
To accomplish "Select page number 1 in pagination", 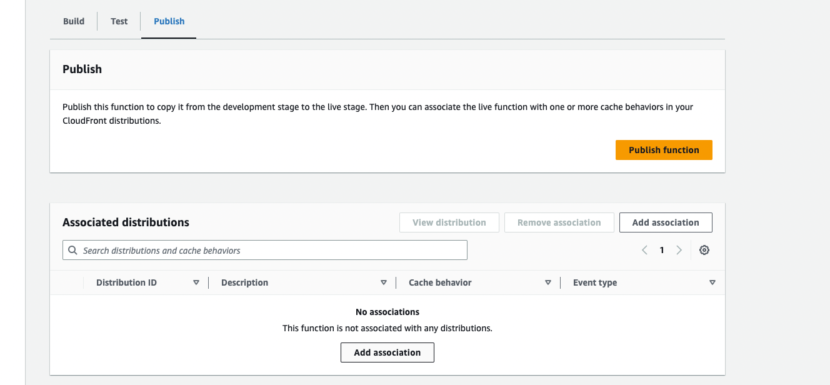I will coord(662,249).
